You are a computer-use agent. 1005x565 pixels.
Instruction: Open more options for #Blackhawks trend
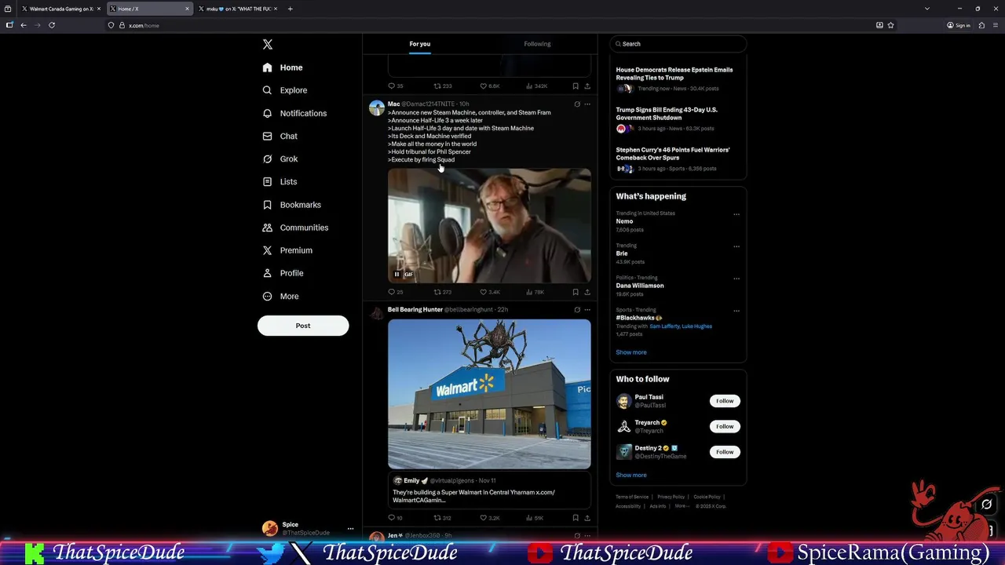[736, 311]
